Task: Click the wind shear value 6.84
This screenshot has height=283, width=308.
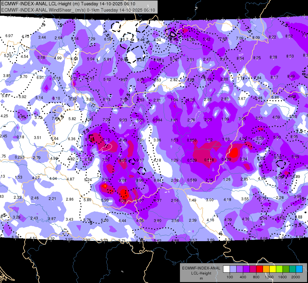Action: click(x=158, y=180)
